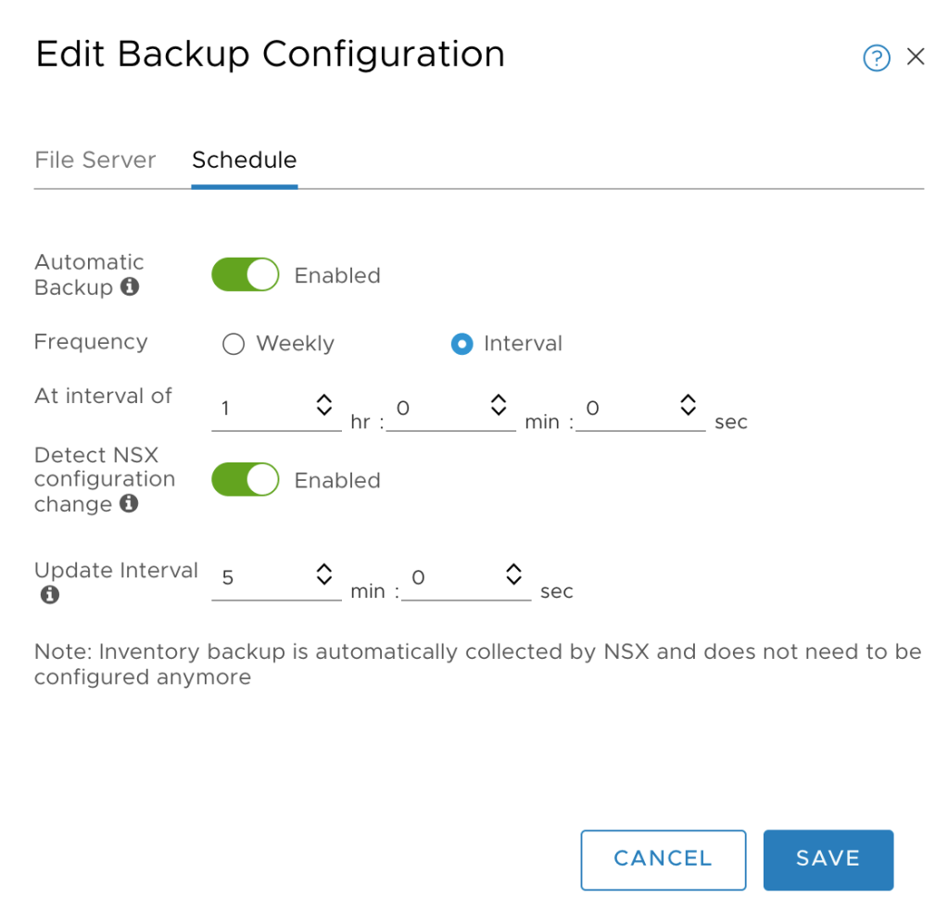The height and width of the screenshot is (923, 948).
Task: Toggle Detect NSX configuration change switch
Action: click(246, 480)
